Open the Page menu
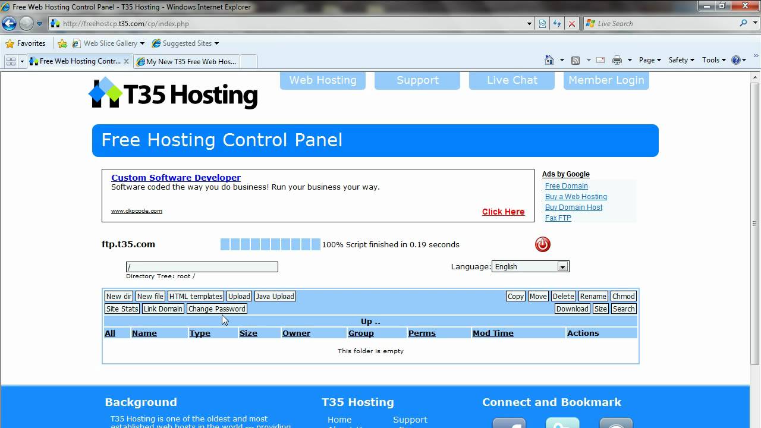Screen dimensions: 761x428 pyautogui.click(x=650, y=60)
